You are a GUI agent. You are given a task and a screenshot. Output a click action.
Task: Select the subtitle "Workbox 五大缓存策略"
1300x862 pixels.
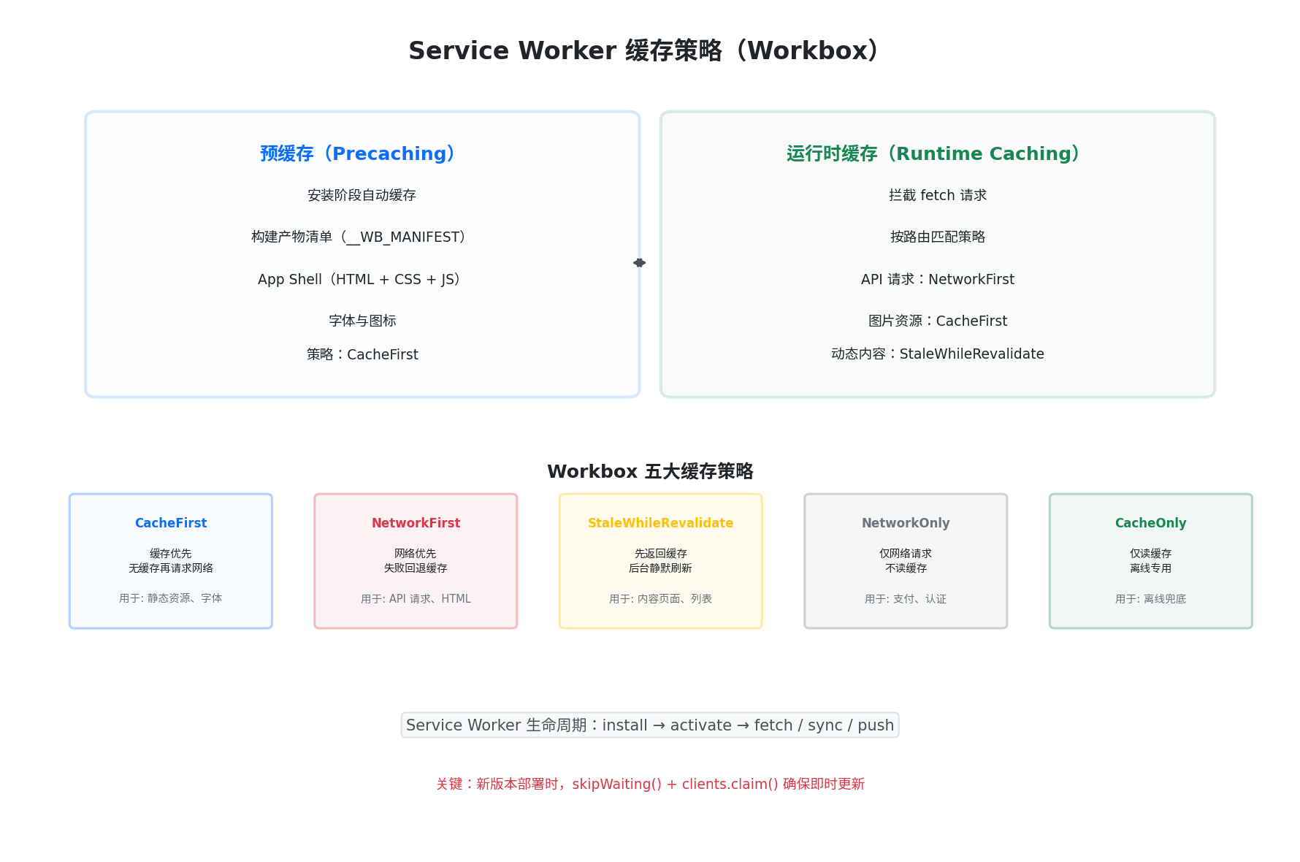tap(650, 471)
